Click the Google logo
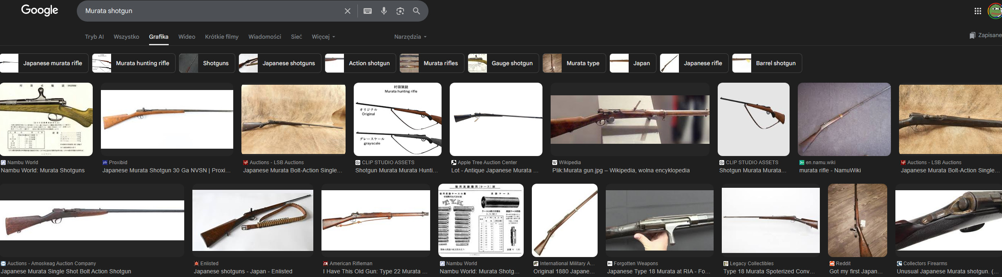The width and height of the screenshot is (1002, 277). (x=40, y=10)
